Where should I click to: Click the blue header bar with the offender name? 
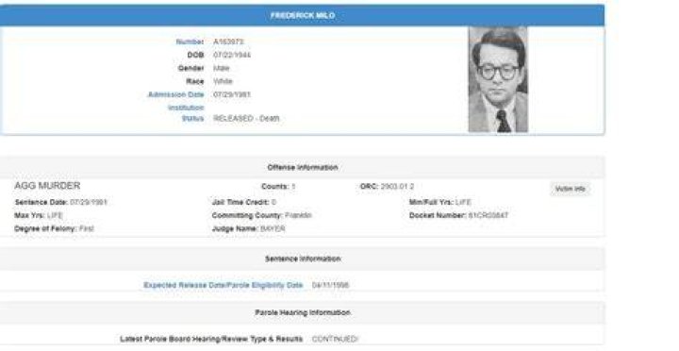pyautogui.click(x=303, y=15)
